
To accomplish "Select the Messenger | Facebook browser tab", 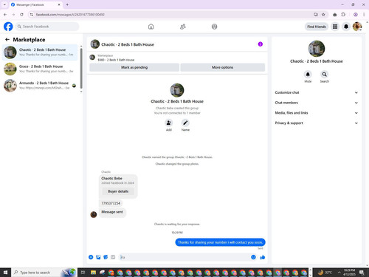I will 35,4.
